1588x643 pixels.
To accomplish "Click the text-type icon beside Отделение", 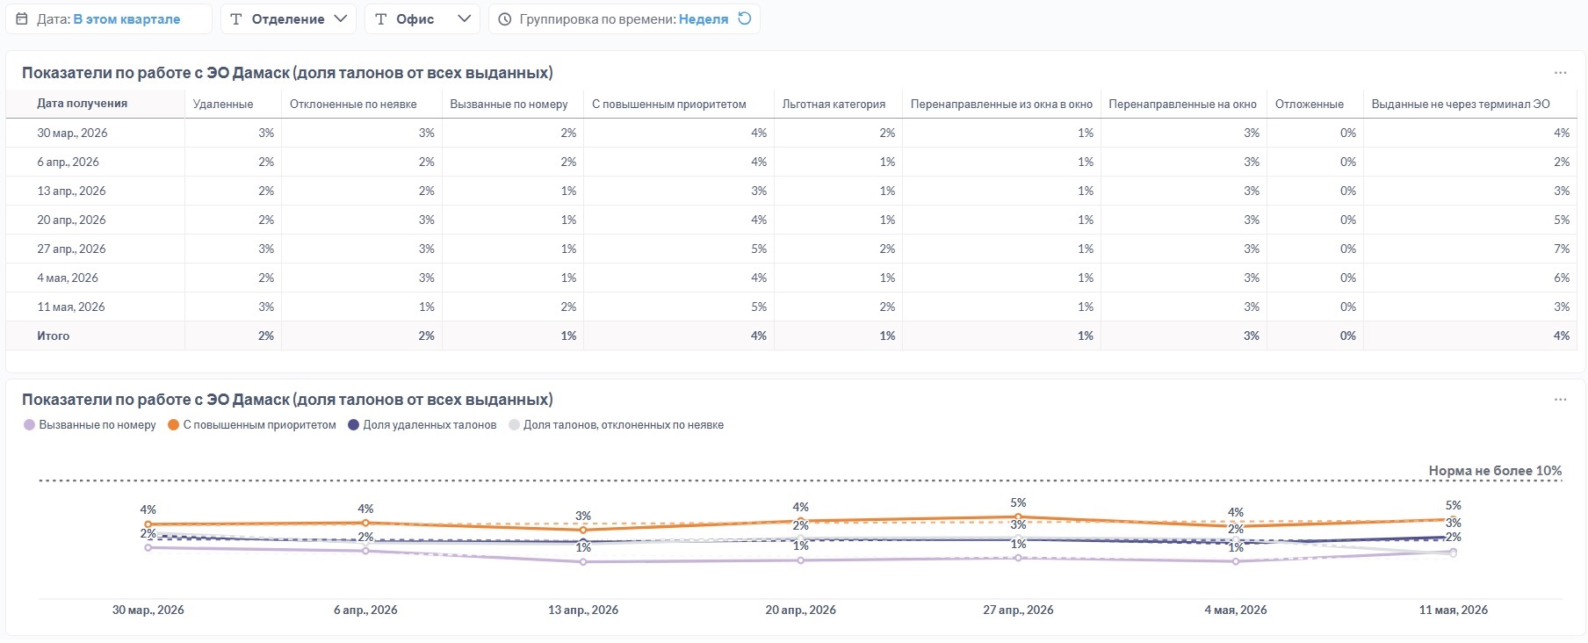I will 235,18.
